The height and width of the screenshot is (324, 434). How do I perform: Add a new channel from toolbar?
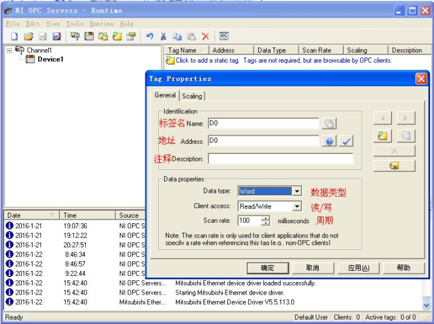pyautogui.click(x=75, y=36)
